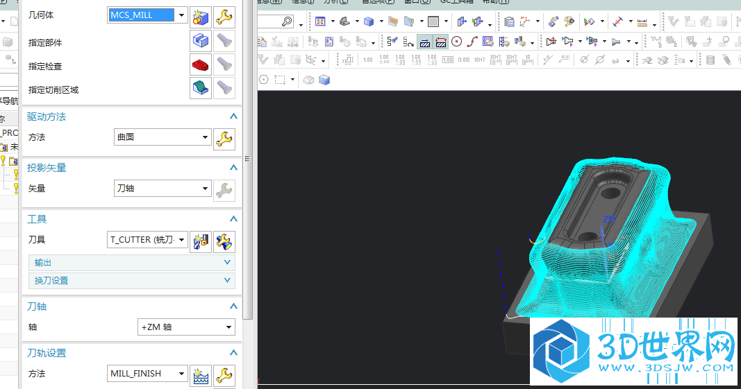Click the dialog vertical scrollbar
Image resolution: width=741 pixels, height=389 pixels.
247,159
